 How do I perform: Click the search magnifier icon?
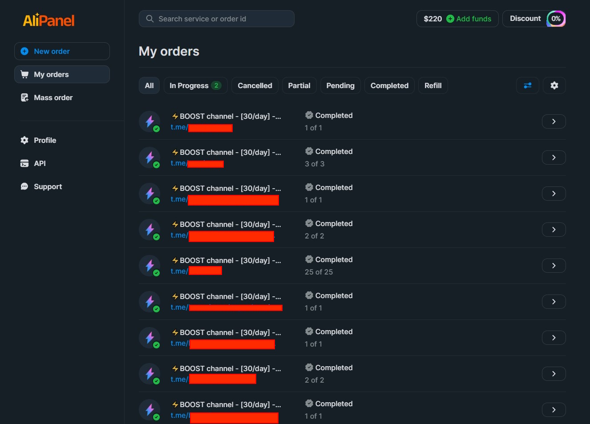pyautogui.click(x=150, y=19)
